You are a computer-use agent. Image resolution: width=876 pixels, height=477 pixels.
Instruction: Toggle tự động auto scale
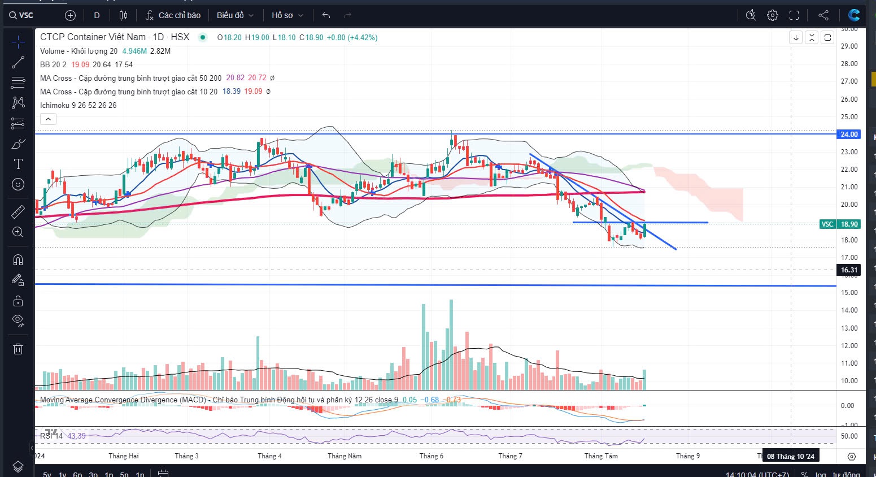click(x=846, y=474)
